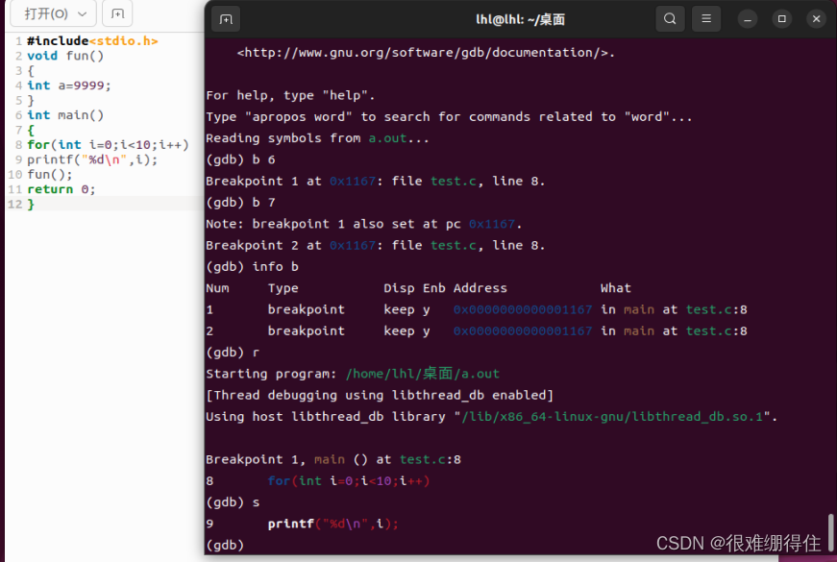Click the printf statement on editor line 9

[x=92, y=159]
